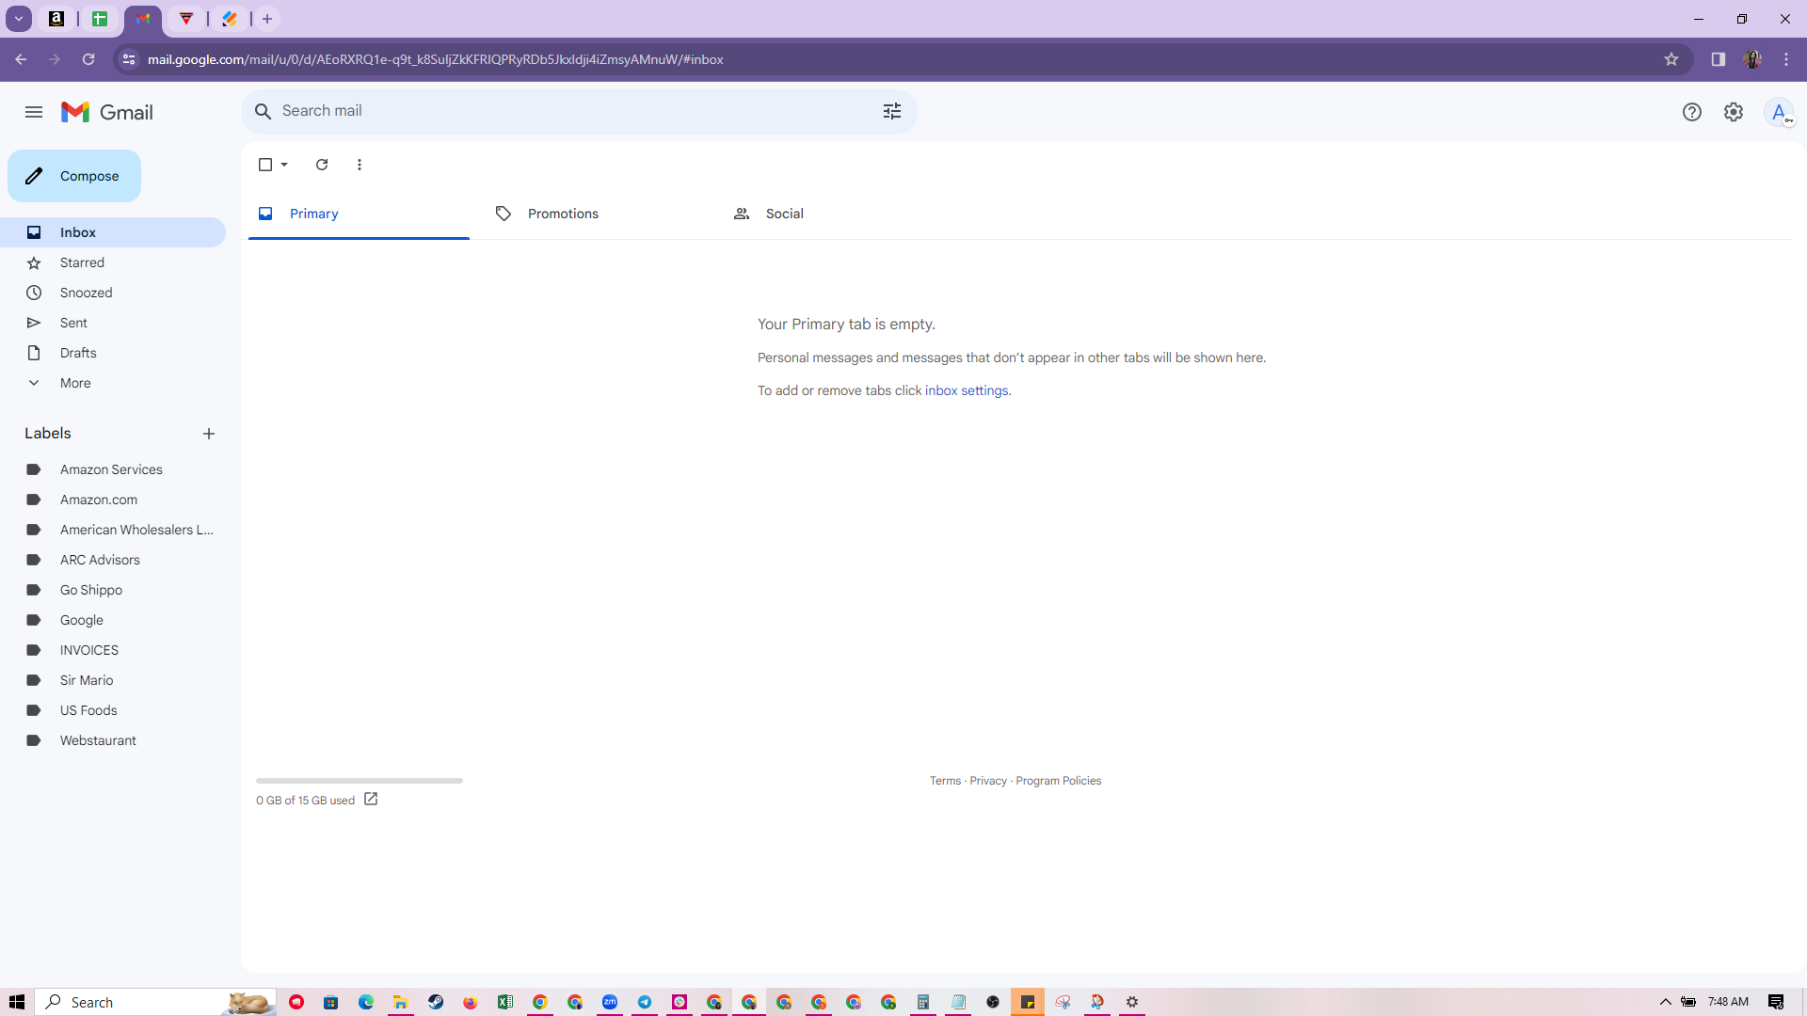The width and height of the screenshot is (1807, 1016).
Task: Open the notification center icon
Action: pyautogui.click(x=1776, y=1002)
